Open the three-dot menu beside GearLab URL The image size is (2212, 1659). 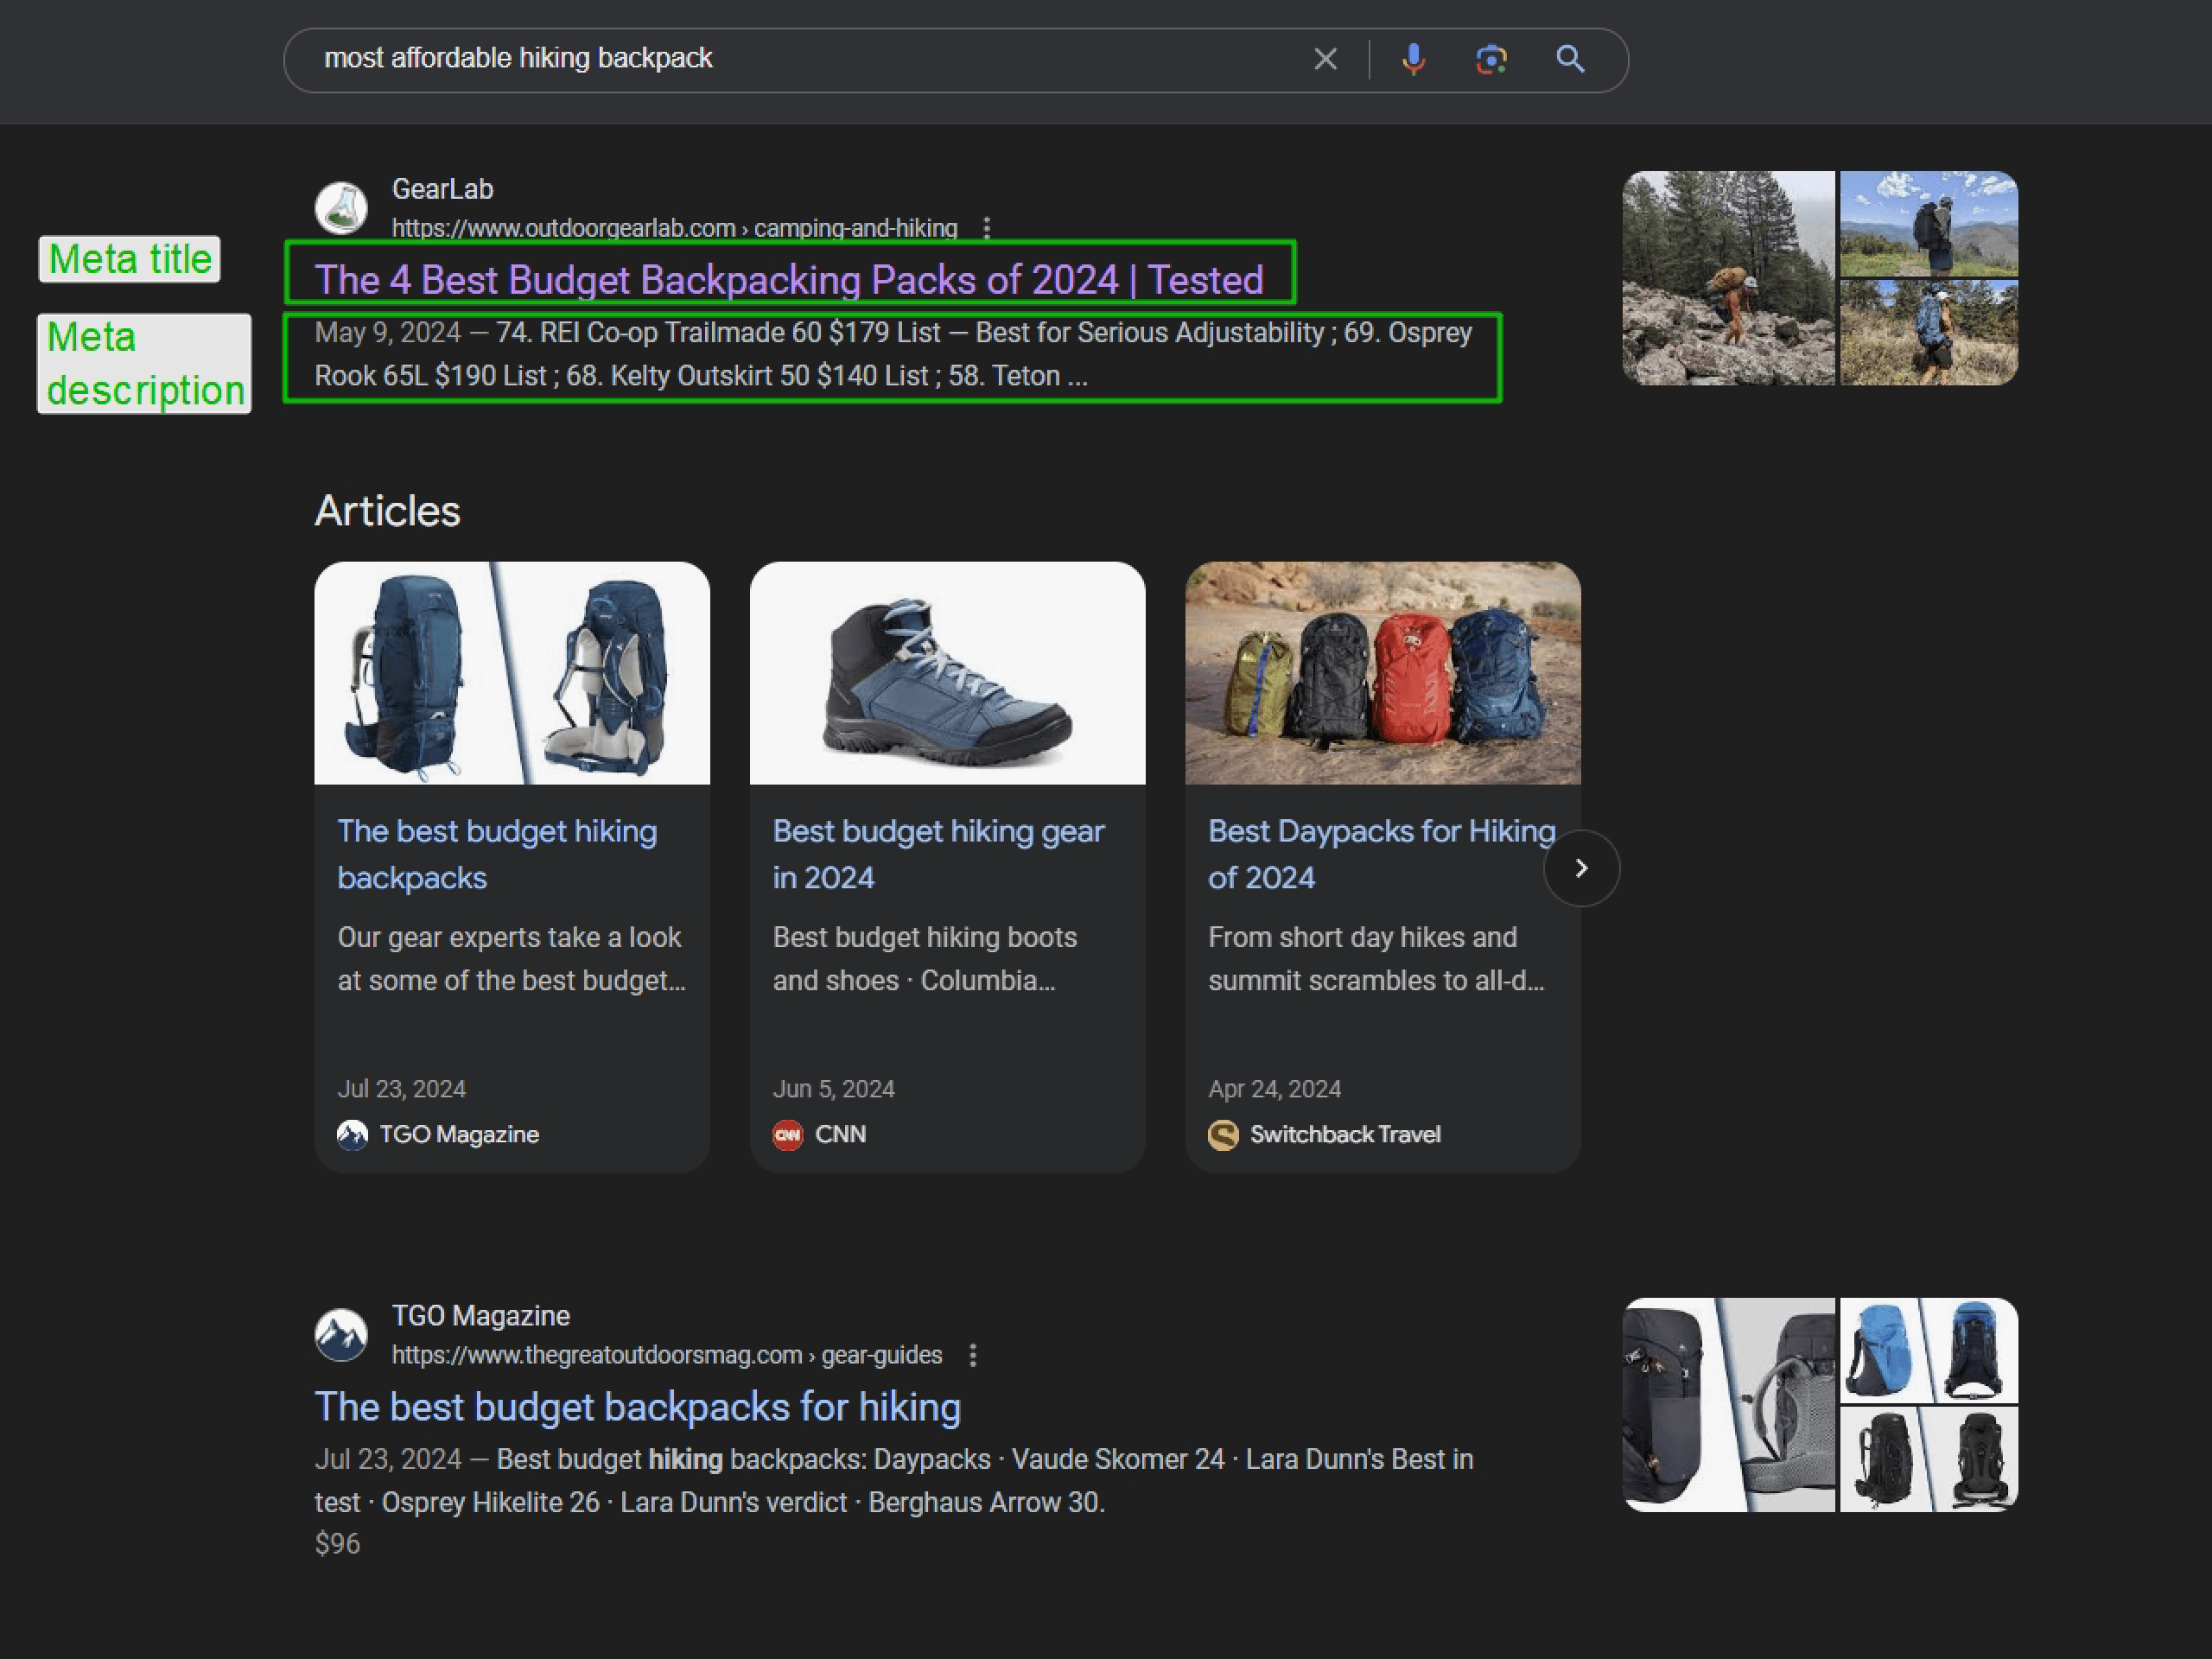click(987, 229)
